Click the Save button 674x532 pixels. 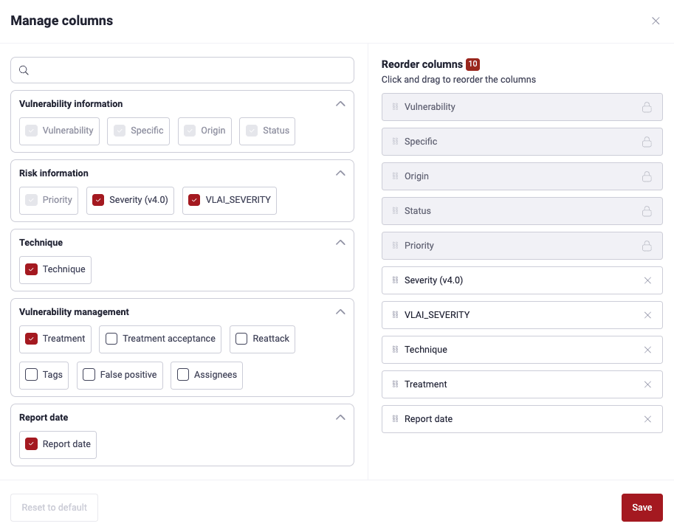(x=642, y=508)
